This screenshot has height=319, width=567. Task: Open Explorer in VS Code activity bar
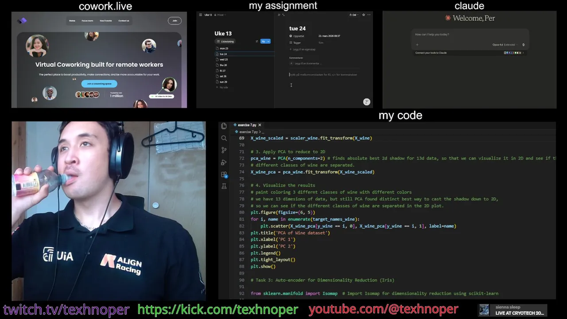[x=224, y=126]
